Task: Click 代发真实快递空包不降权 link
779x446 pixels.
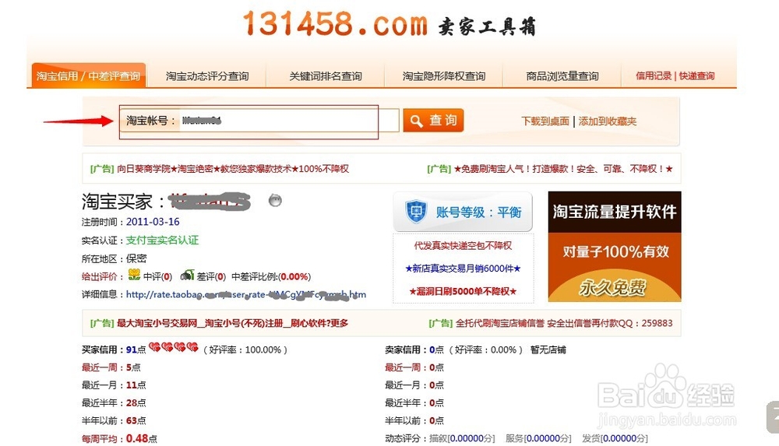Action: click(463, 245)
